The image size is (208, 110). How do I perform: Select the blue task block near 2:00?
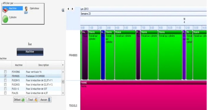pyautogui.click(x=103, y=55)
